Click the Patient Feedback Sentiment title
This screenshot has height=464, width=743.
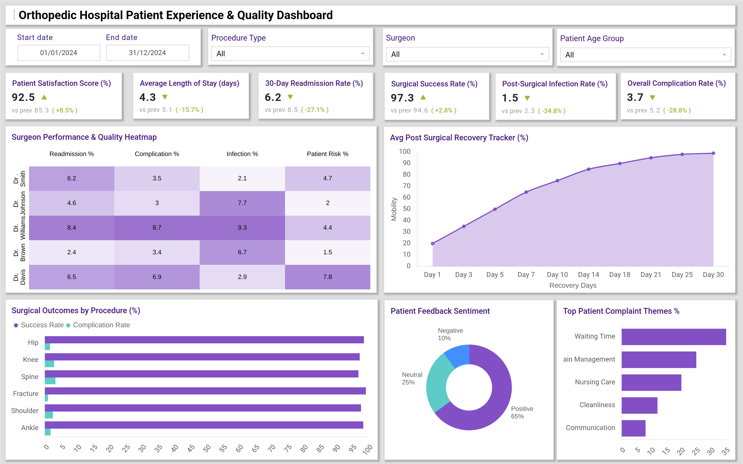(440, 311)
